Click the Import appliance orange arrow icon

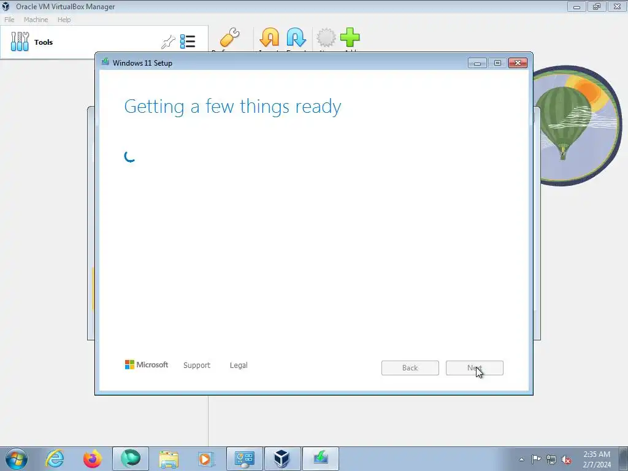269,38
